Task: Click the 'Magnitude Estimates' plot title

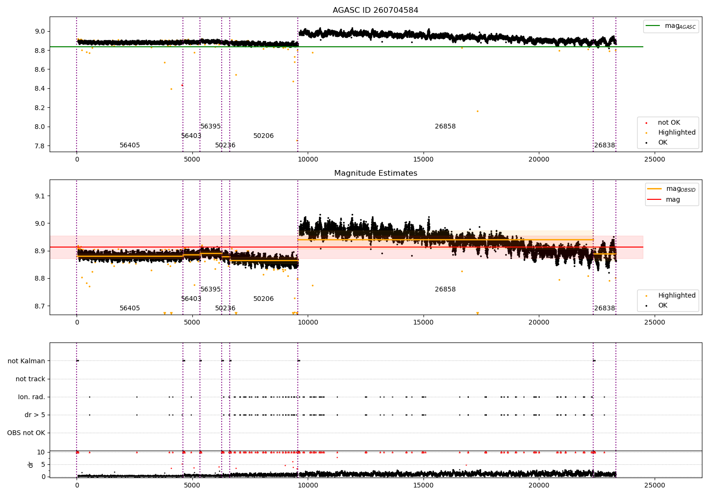Action: click(375, 173)
